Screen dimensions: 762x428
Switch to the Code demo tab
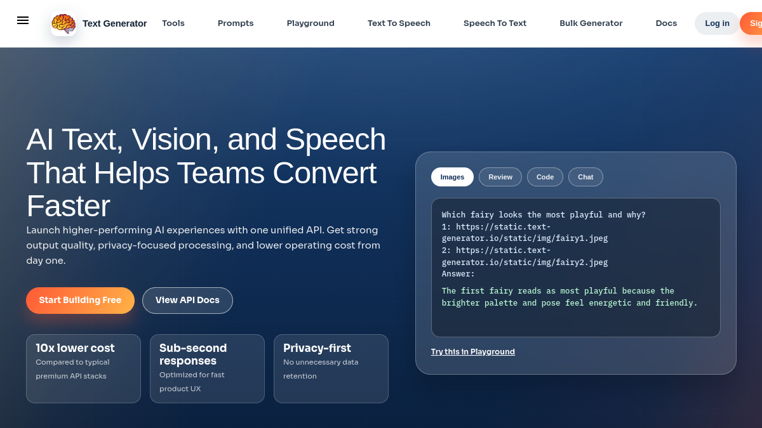[x=545, y=177]
